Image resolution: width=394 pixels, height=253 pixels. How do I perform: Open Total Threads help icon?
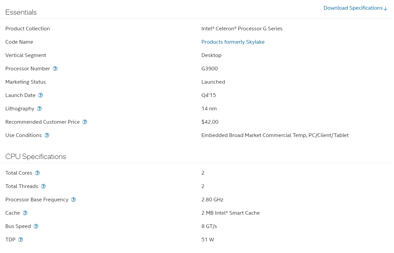click(x=43, y=186)
